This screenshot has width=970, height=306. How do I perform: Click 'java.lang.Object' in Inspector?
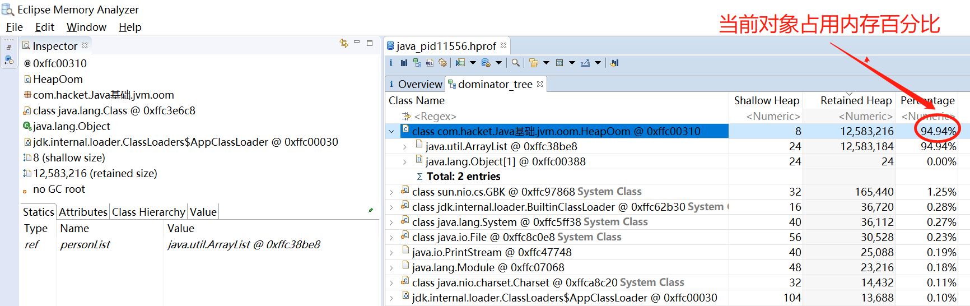pos(72,127)
